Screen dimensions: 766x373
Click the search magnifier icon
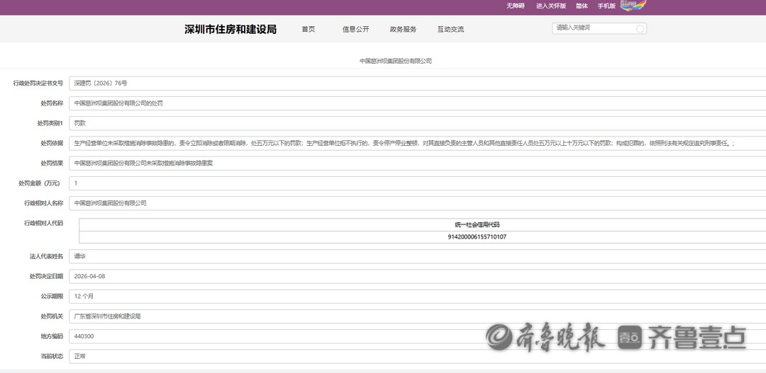point(640,29)
